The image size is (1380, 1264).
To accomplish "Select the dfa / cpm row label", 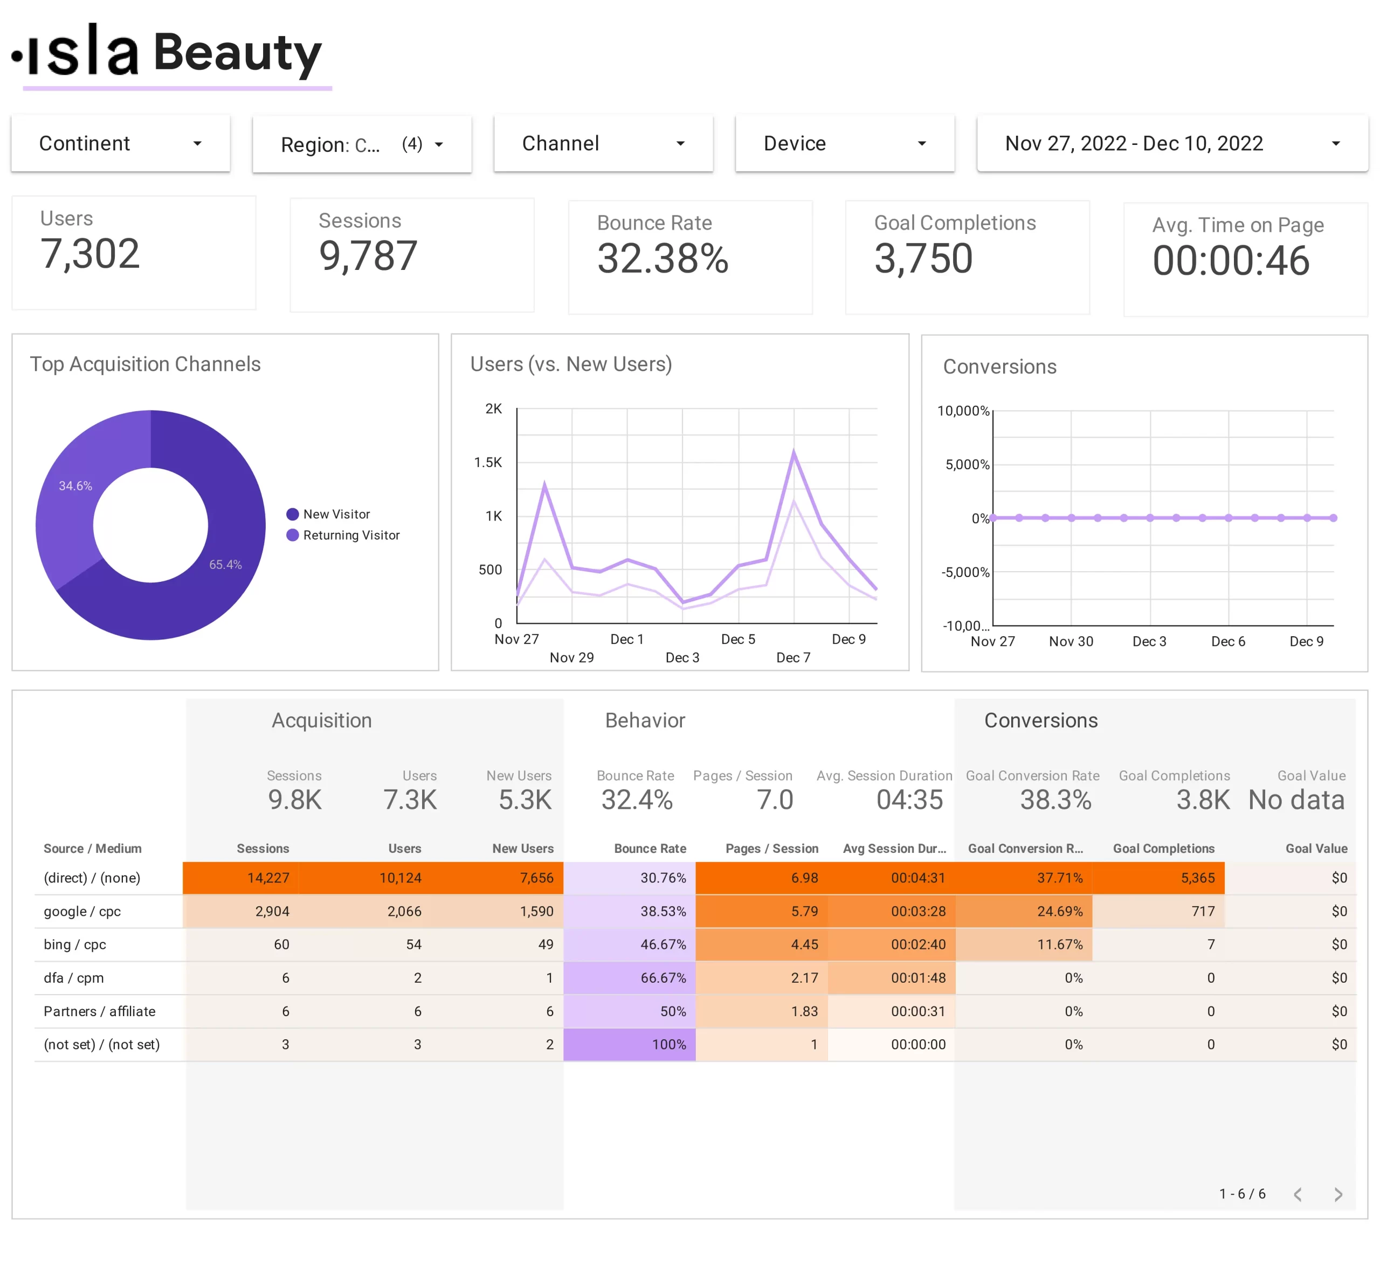I will [x=73, y=977].
